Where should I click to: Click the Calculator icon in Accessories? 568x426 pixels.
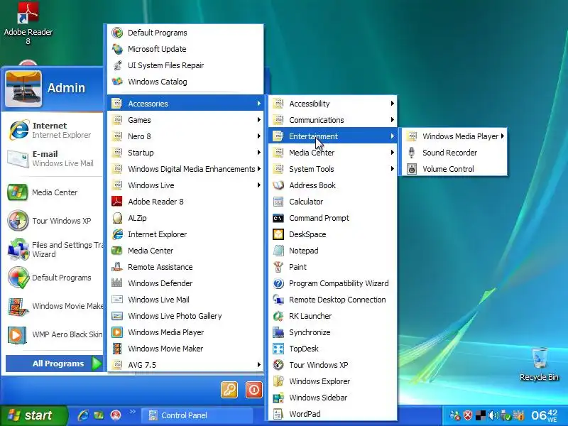[x=278, y=202]
